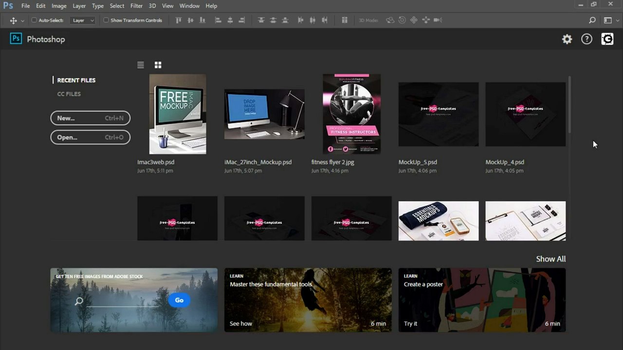Switch to list view of recent files
This screenshot has height=350, width=623.
point(141,65)
